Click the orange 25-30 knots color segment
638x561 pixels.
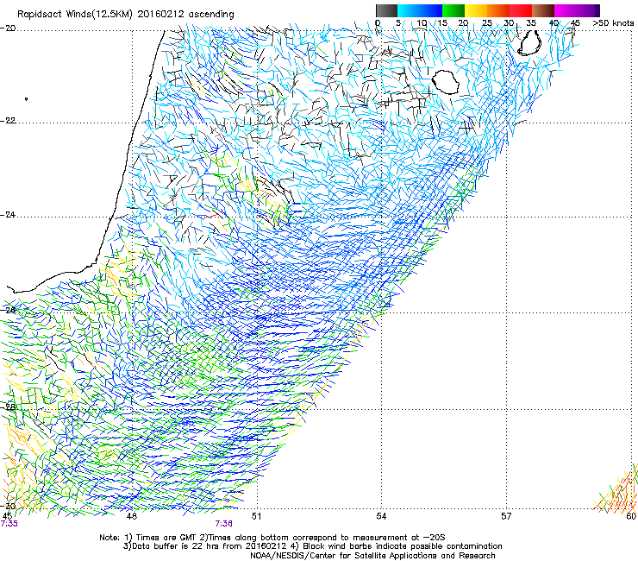498,10
